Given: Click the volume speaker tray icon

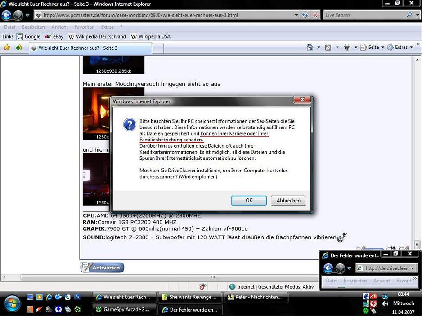Looking at the screenshot, I should point(385,303).
